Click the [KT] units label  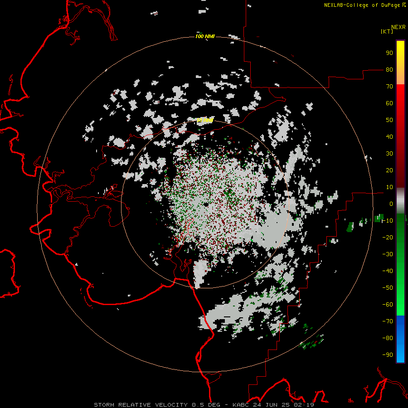(x=387, y=31)
